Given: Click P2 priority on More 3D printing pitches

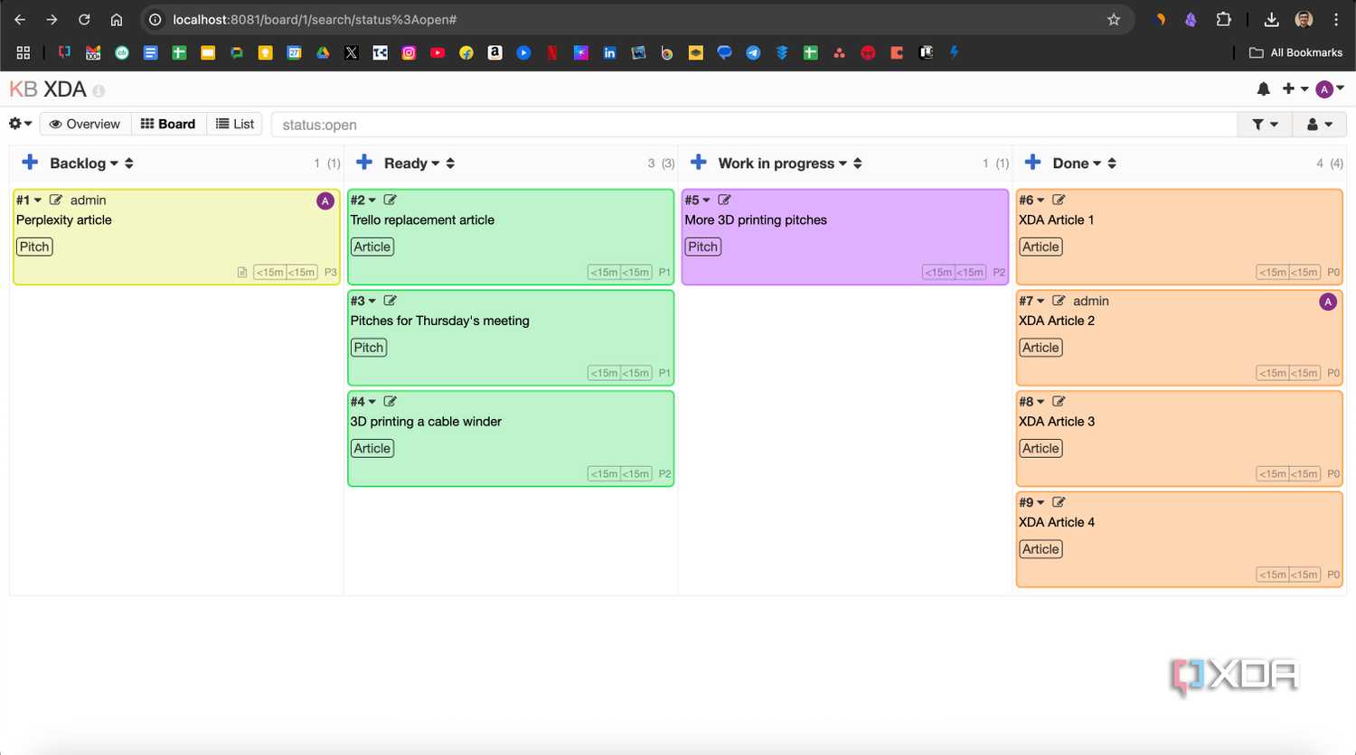Looking at the screenshot, I should (x=999, y=272).
